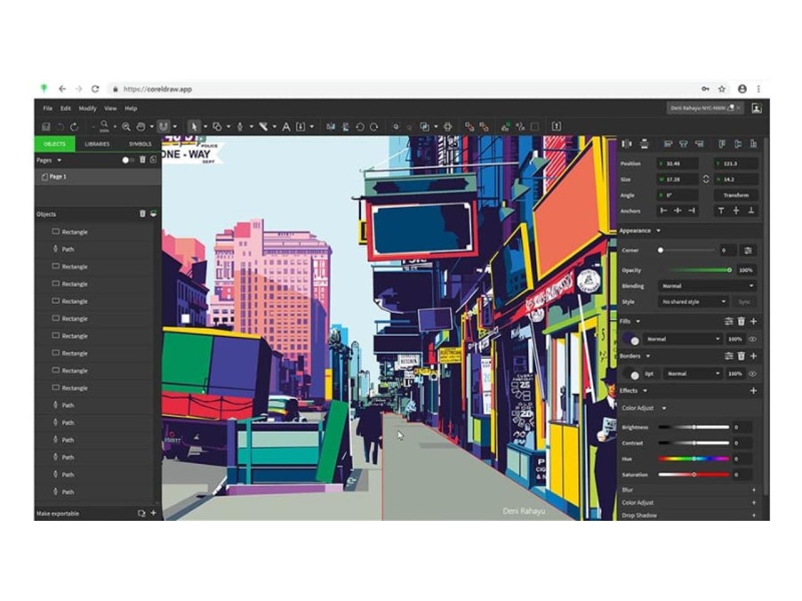Select the Knife/slice tool

264,126
